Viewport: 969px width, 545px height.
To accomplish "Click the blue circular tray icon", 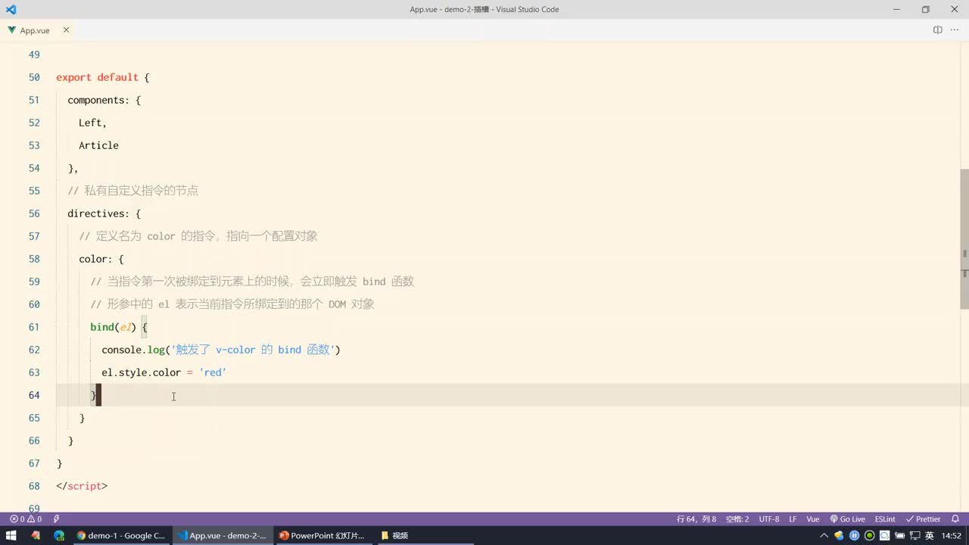I will [855, 535].
